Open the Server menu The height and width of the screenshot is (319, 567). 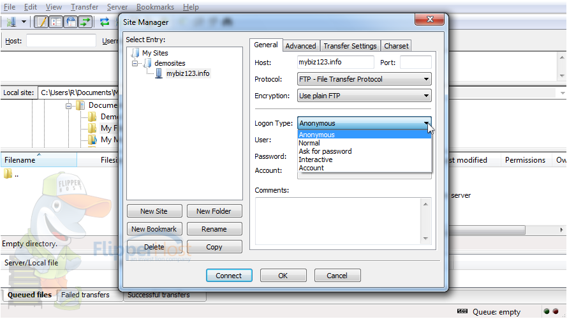[x=117, y=7]
